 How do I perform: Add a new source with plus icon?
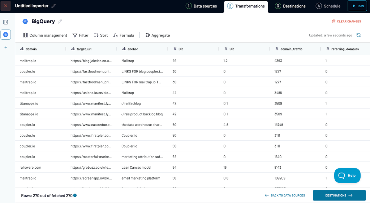(6, 47)
